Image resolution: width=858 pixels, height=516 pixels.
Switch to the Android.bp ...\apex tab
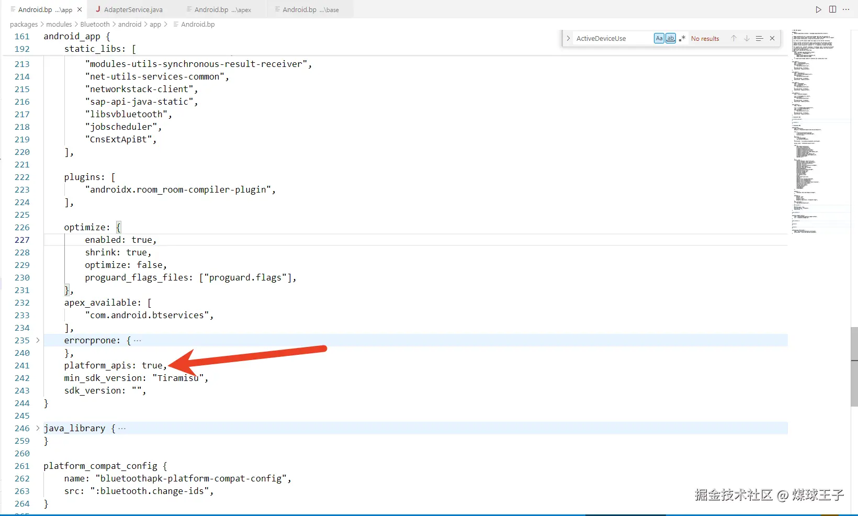[x=222, y=9]
